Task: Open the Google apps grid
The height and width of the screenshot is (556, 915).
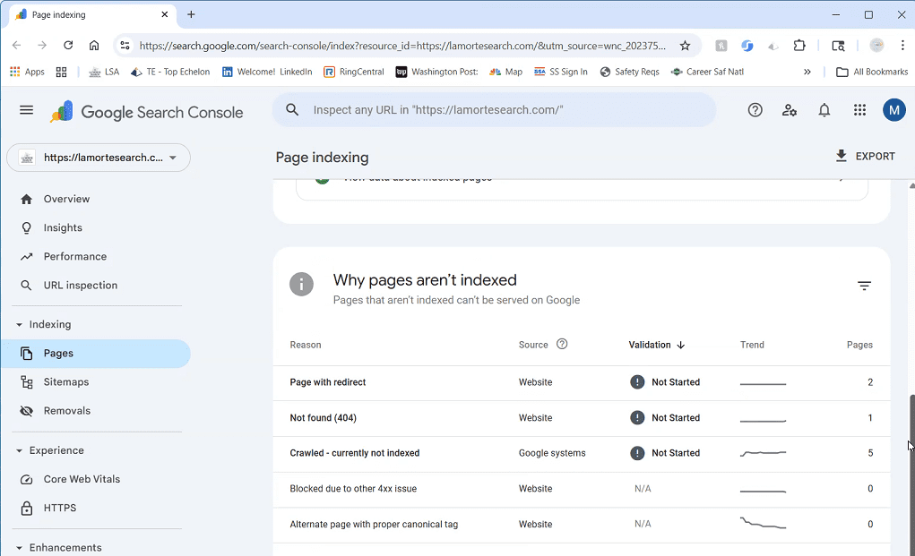Action: (859, 110)
